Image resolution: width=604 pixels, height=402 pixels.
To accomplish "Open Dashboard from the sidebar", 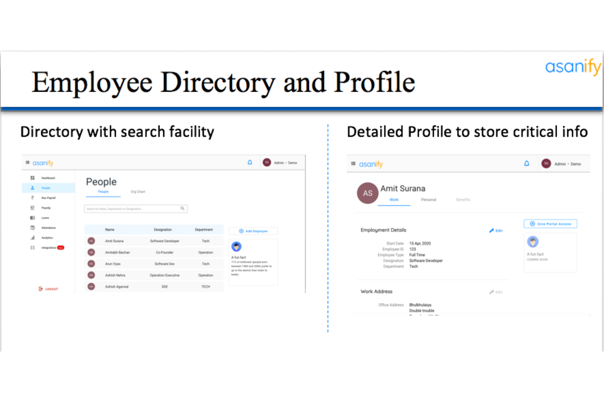I will pos(48,178).
